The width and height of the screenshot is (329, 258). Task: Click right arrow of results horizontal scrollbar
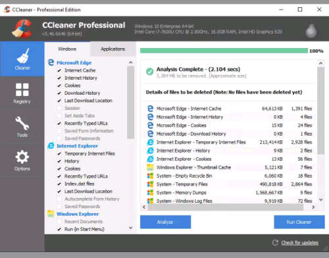pyautogui.click(x=313, y=207)
